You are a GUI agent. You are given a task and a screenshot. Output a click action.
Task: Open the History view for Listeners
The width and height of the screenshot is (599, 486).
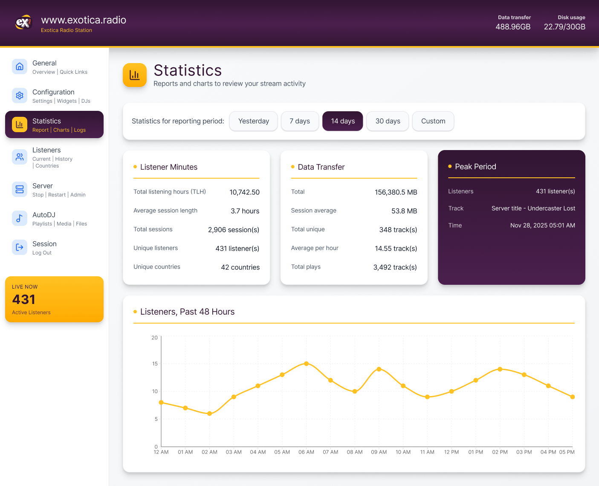point(64,159)
